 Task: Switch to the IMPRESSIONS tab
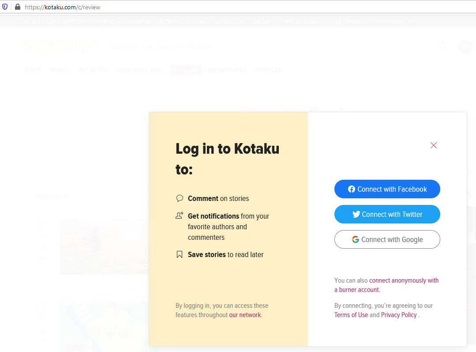click(227, 70)
